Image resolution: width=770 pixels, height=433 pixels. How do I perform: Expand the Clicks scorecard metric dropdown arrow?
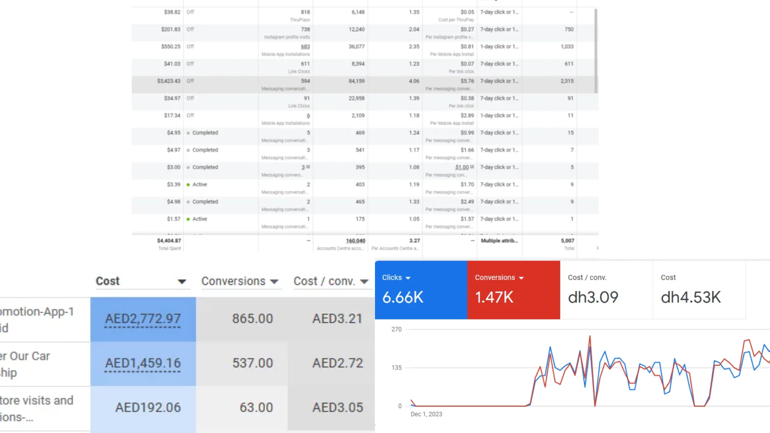point(408,278)
